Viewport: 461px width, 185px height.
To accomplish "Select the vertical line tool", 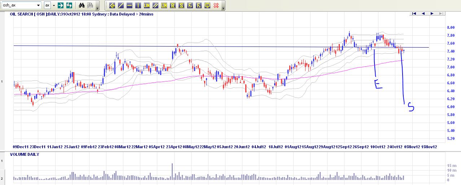I will (x=138, y=5).
